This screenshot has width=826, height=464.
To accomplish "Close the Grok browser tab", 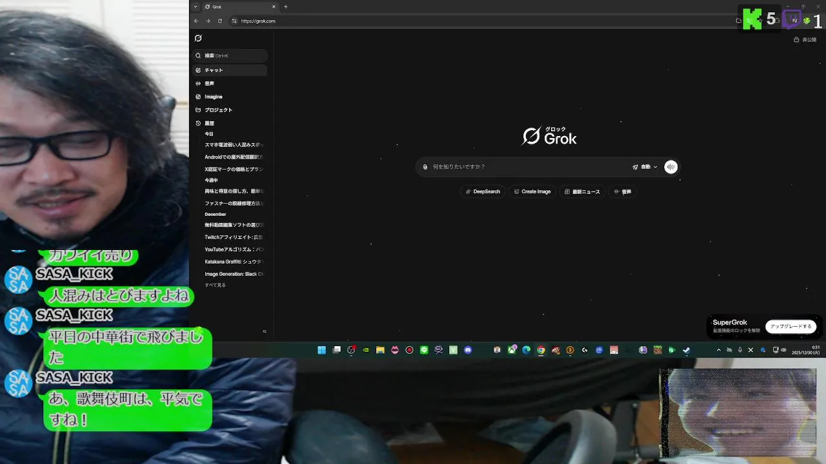I will click(274, 6).
